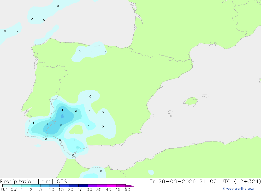The height and width of the screenshot is (191, 261).
Task: Click the 40 legend scale label
Action: 108,189
